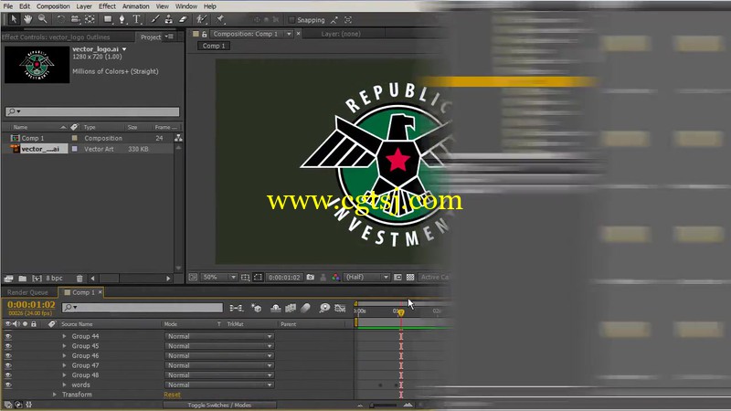Select the Roto Brush tool

click(201, 19)
